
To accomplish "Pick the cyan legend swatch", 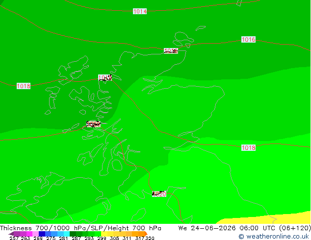I will [67, 234].
